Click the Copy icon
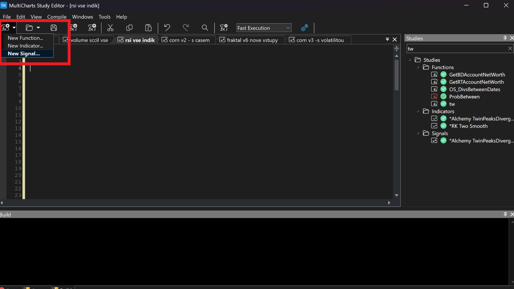This screenshot has width=514, height=289. coord(130,28)
